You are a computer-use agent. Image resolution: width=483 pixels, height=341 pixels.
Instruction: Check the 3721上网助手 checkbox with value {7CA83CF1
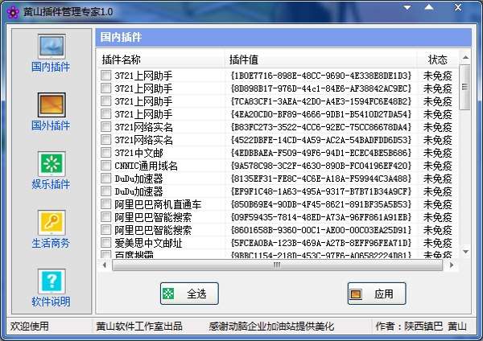[106, 101]
